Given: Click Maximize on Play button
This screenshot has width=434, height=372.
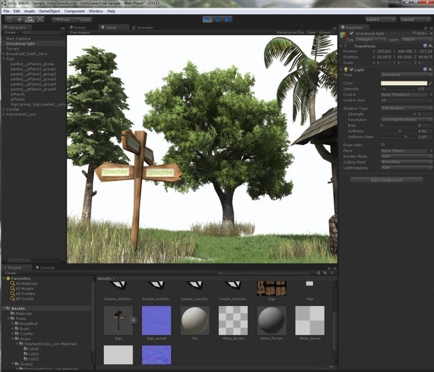Looking at the screenshot, I should coord(290,32).
